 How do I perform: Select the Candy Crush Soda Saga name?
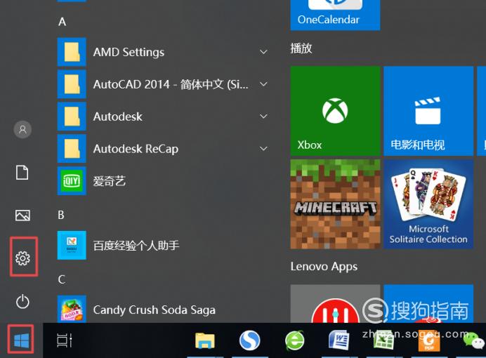pos(155,310)
